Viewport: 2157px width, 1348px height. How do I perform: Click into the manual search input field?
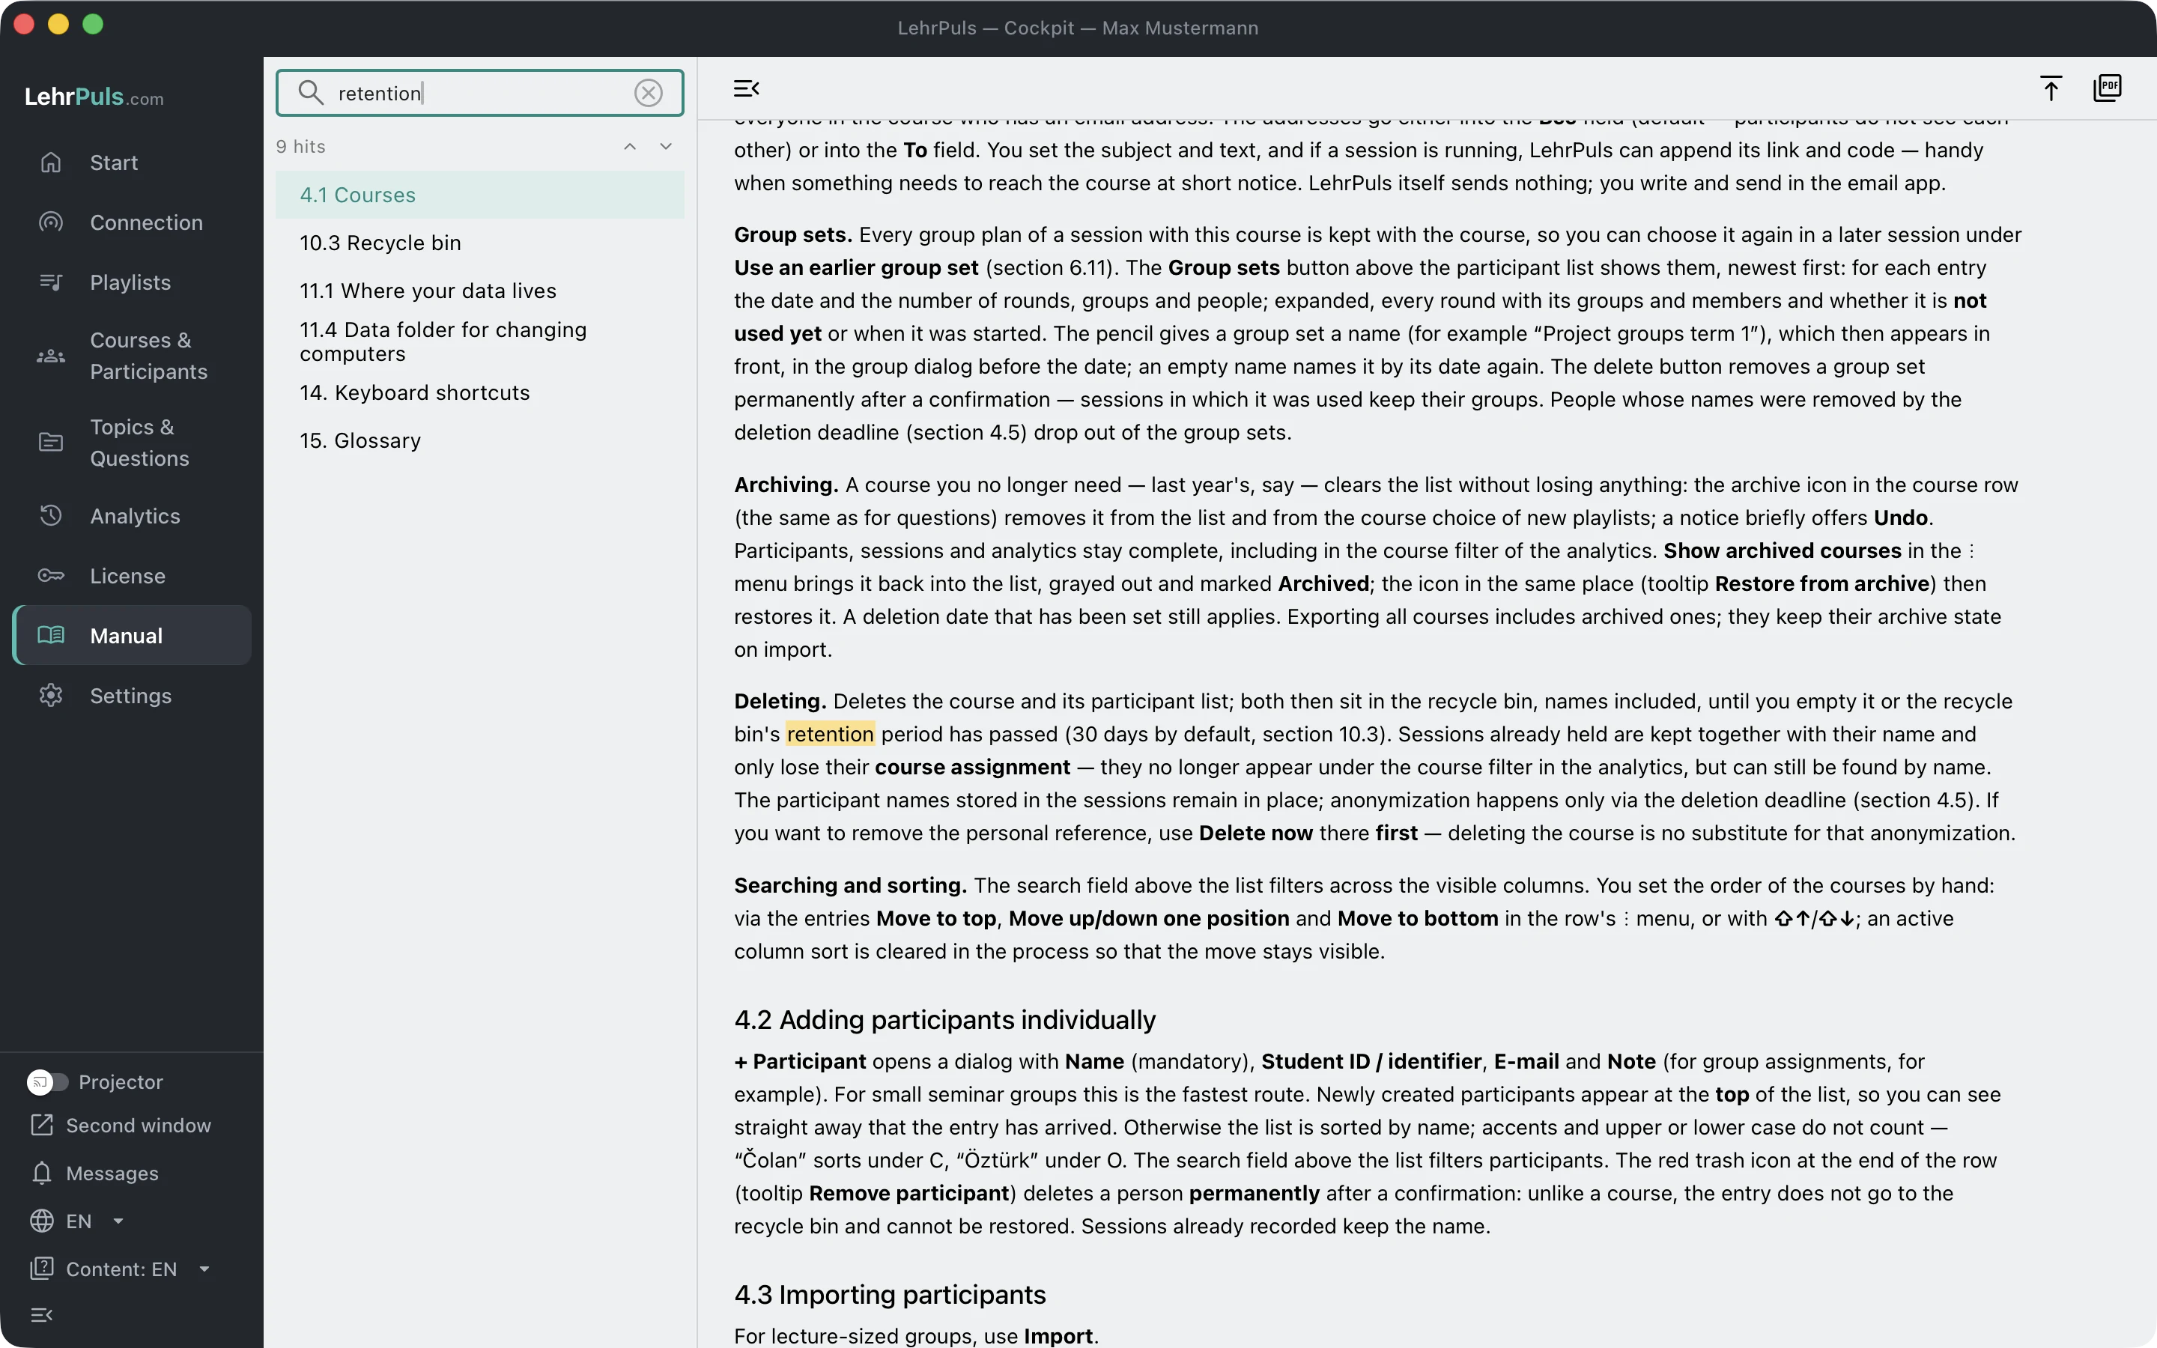coord(479,93)
